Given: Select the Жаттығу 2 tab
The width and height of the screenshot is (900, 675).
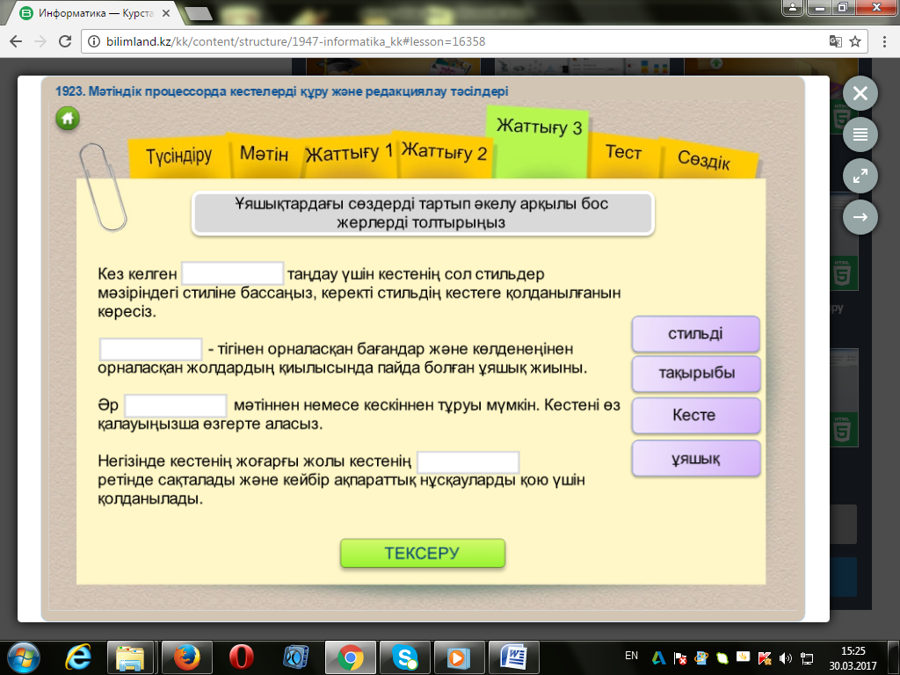Looking at the screenshot, I should coord(444,152).
